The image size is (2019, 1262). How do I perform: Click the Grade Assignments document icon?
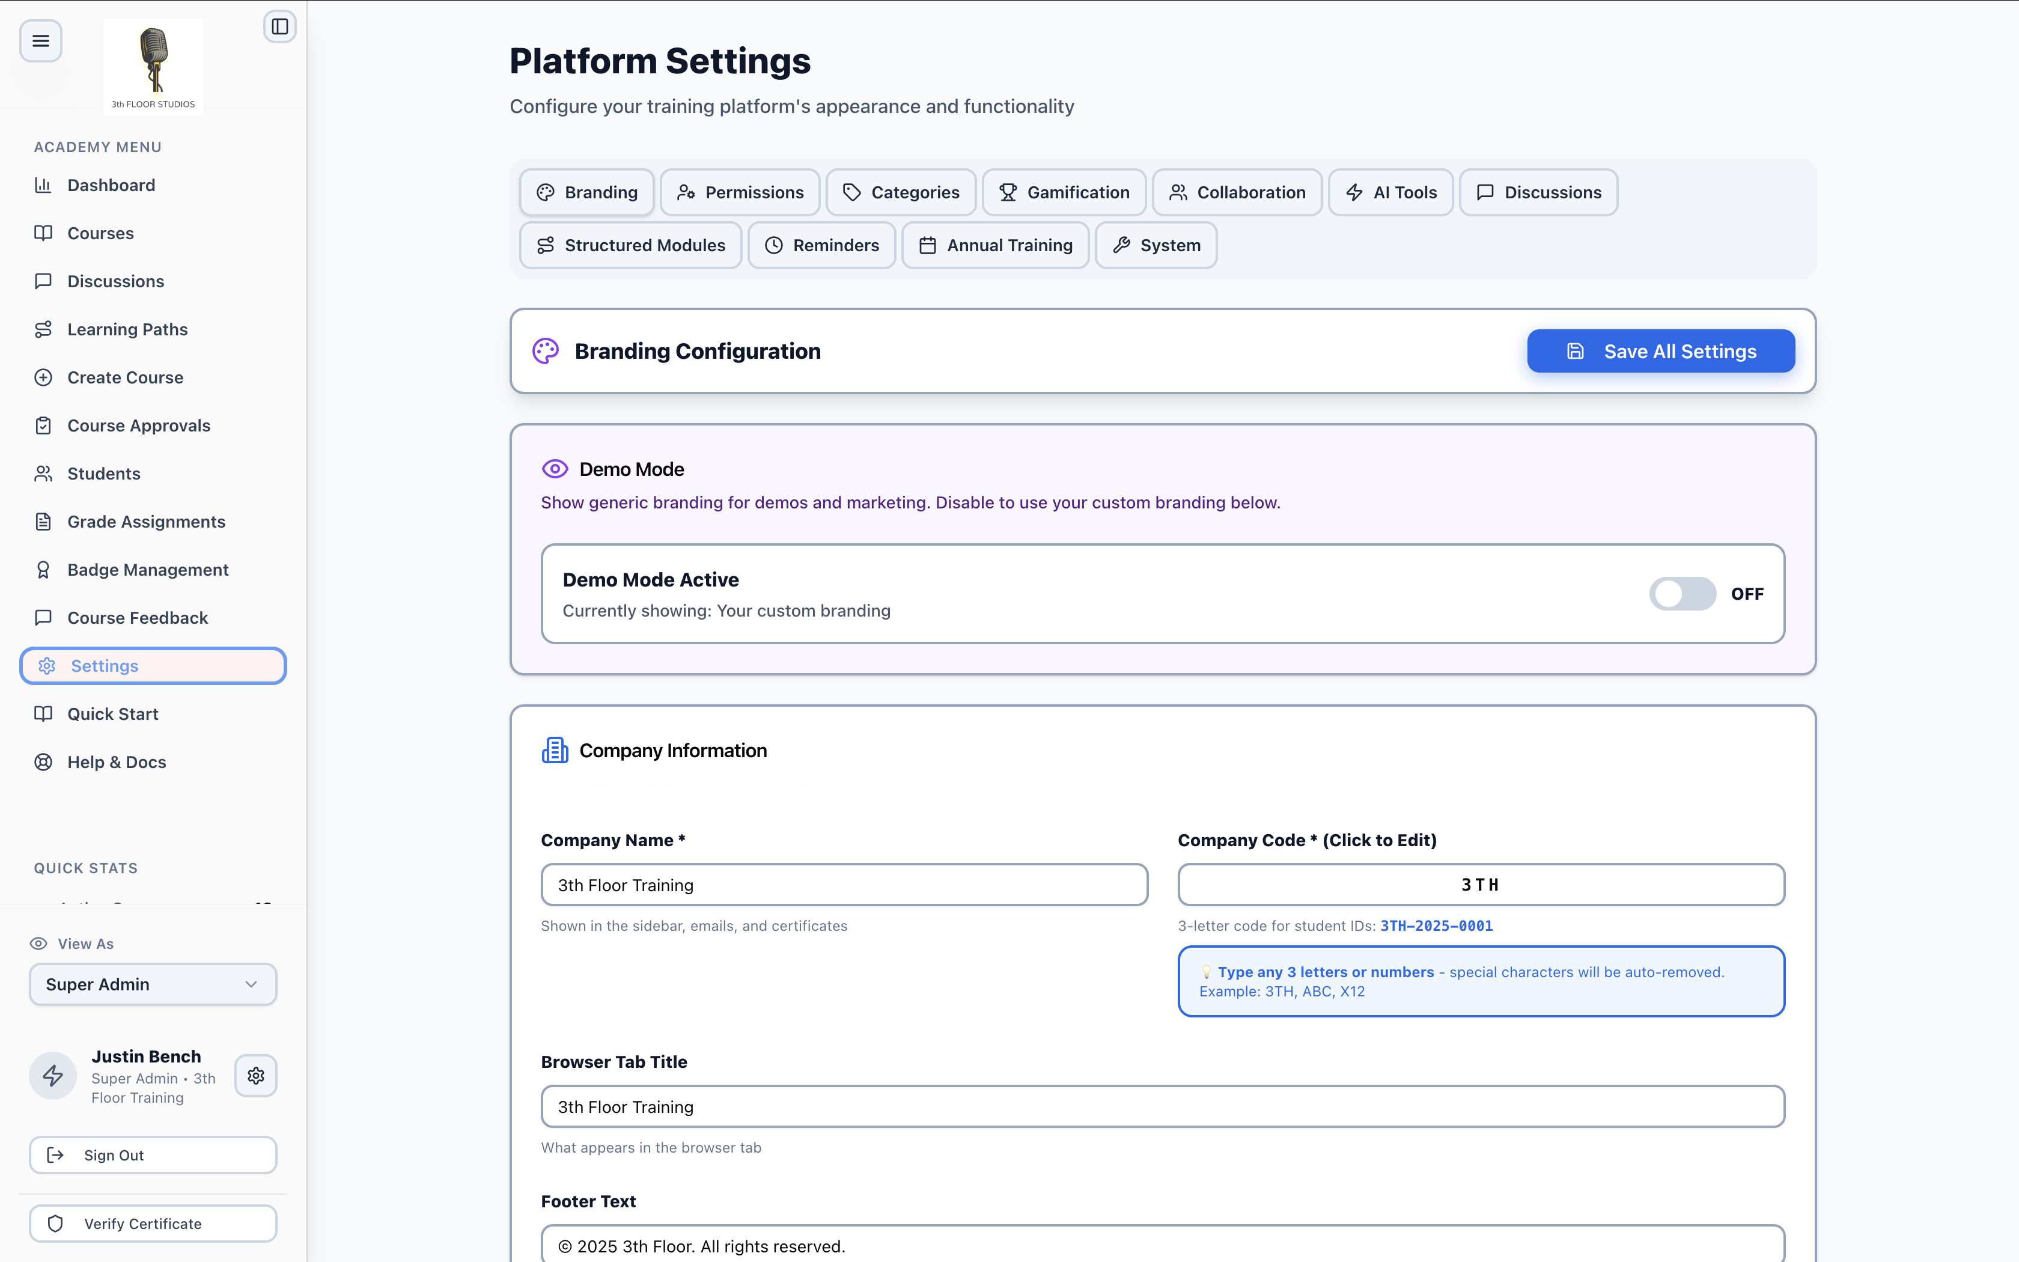point(43,522)
